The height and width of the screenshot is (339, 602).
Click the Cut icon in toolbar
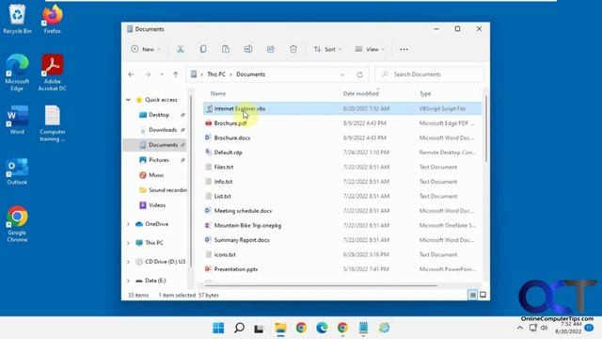tap(180, 49)
